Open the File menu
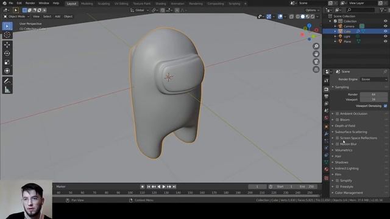 [x=11, y=3]
